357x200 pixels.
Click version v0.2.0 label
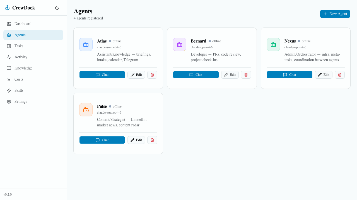[x=8, y=194]
